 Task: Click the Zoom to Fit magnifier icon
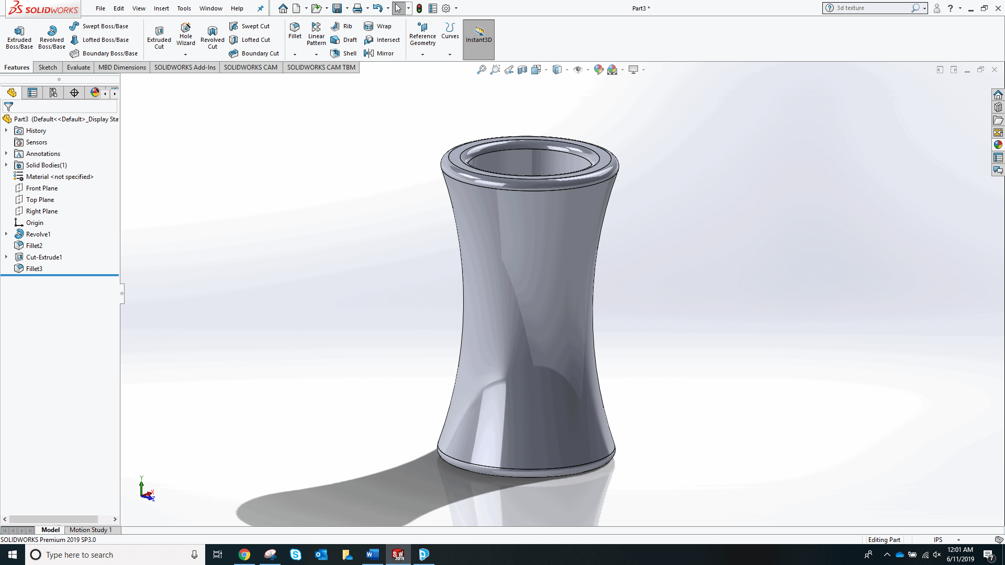click(x=481, y=70)
